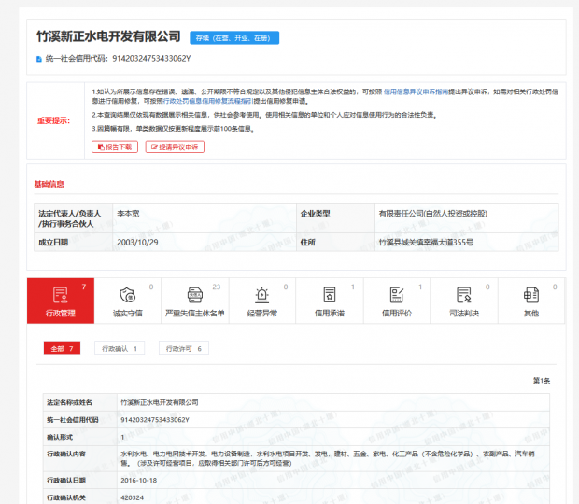The height and width of the screenshot is (504, 579).
Task: Switch to the 信用承诺 tab label
Action: [x=330, y=314]
